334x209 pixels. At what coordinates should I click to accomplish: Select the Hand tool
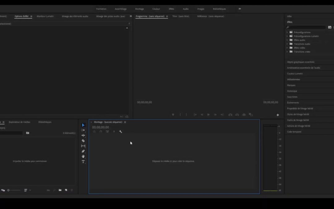pyautogui.click(x=83, y=156)
